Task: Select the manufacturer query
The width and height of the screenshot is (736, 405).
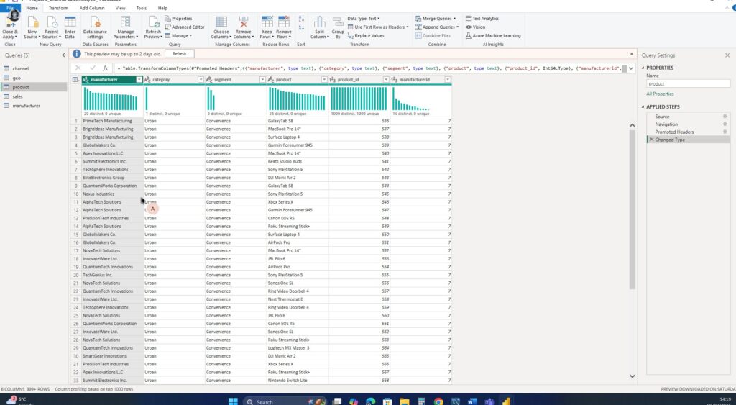Action: tap(27, 106)
